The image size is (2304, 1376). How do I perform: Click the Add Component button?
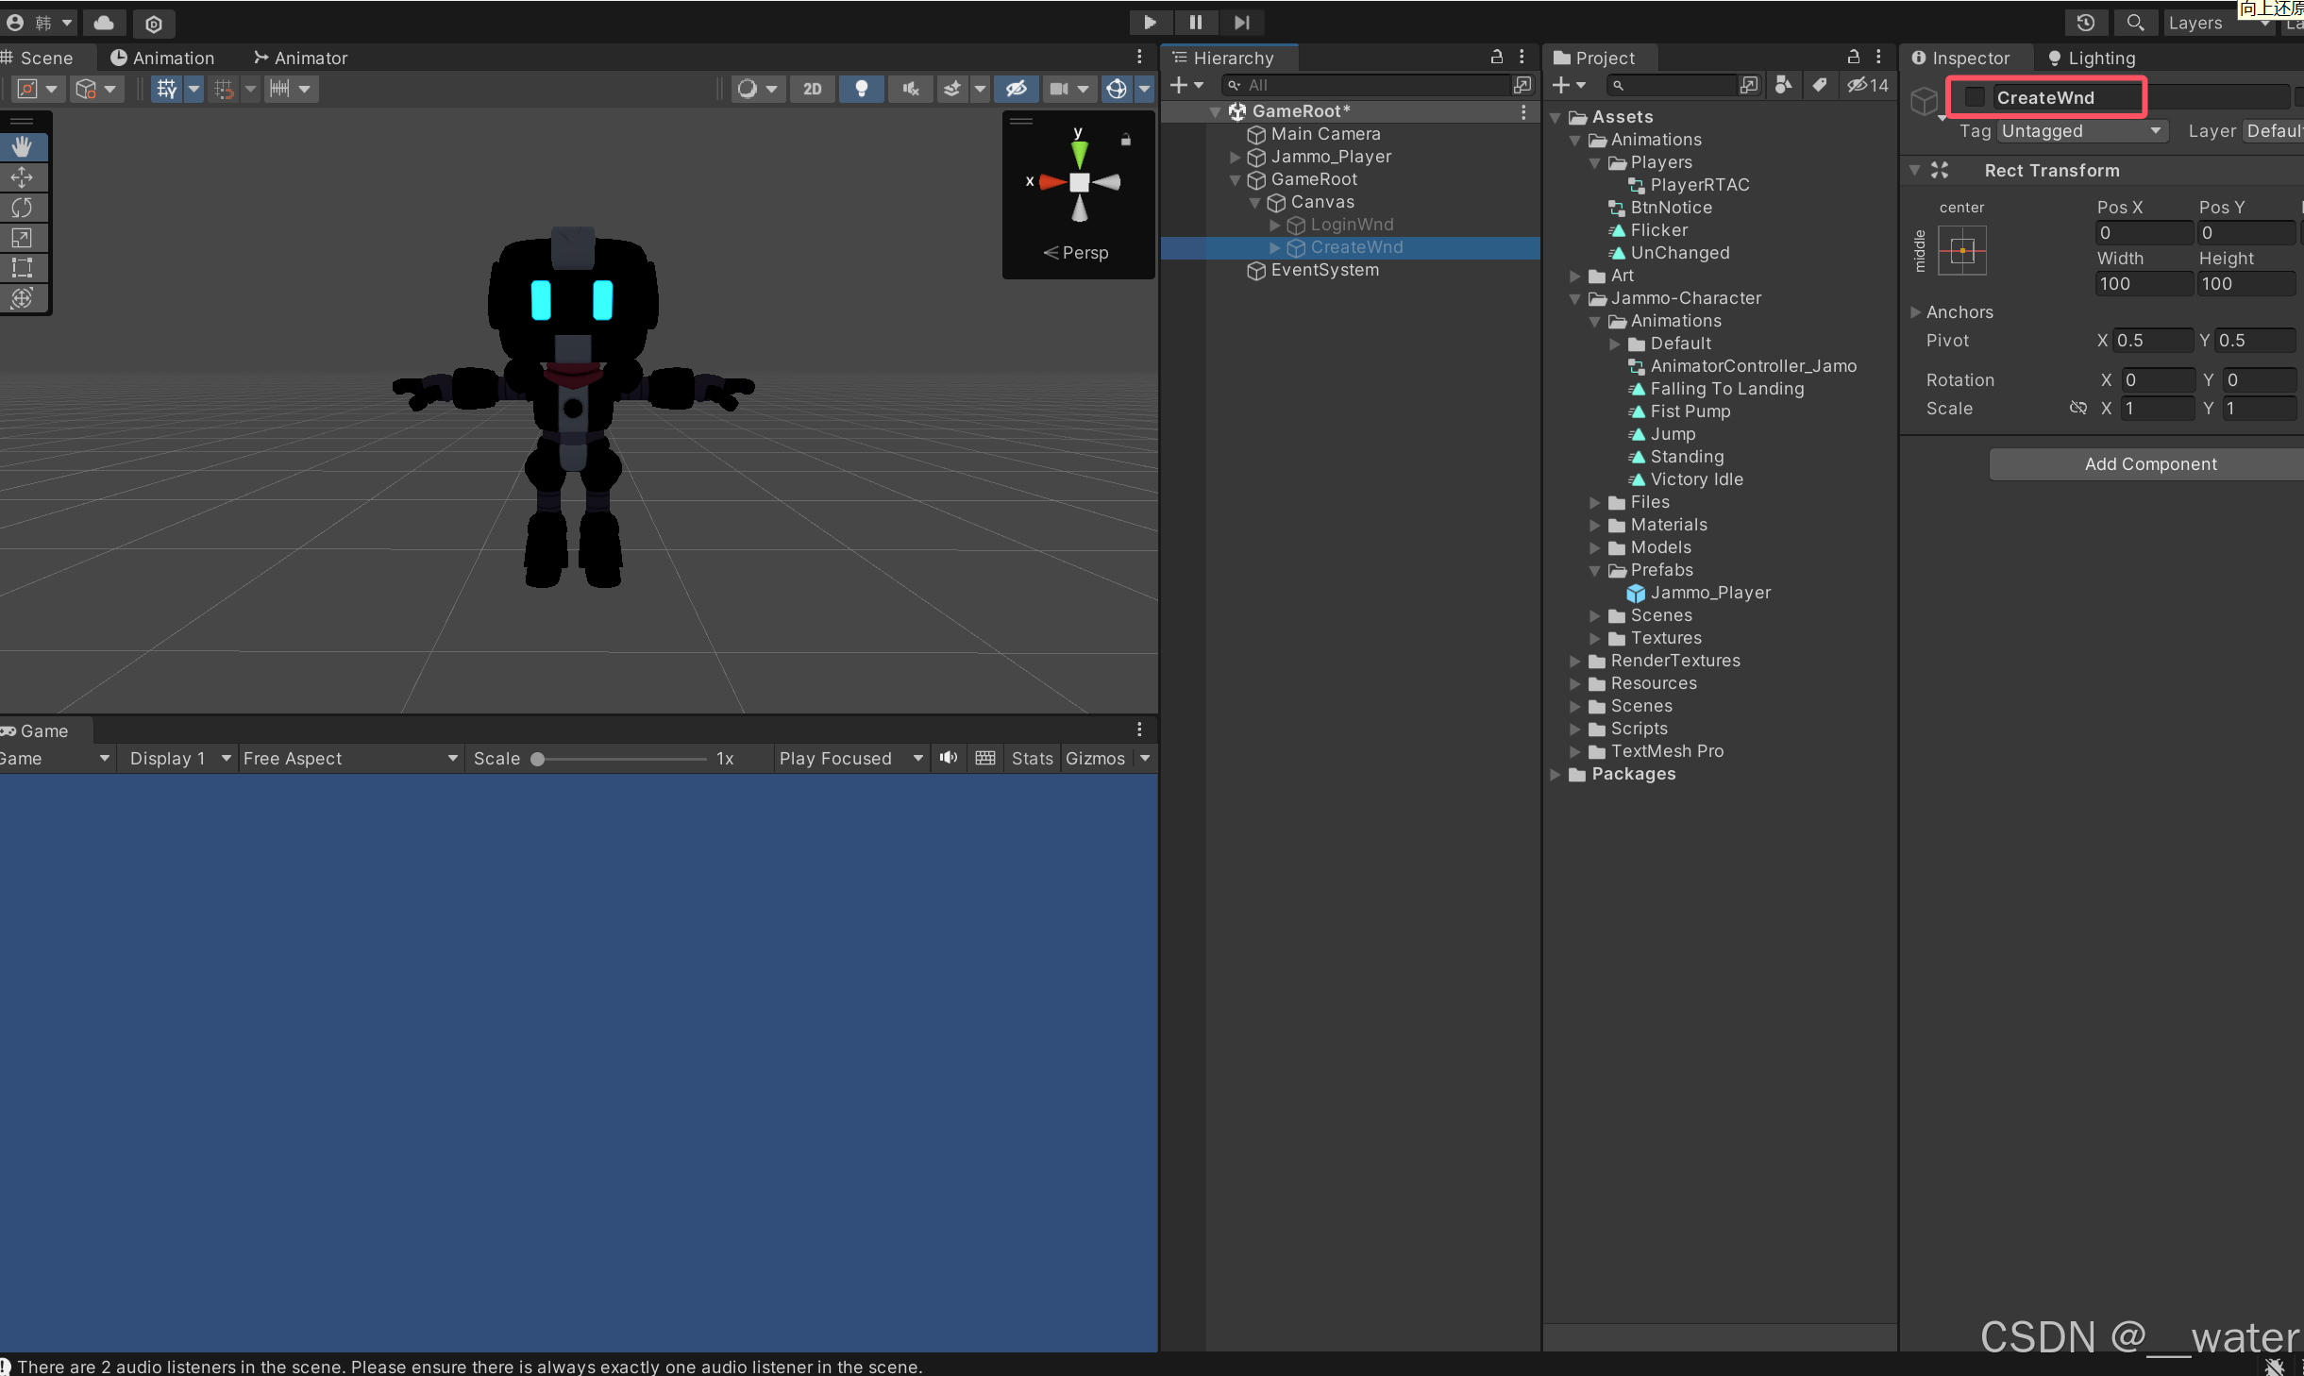2149,464
